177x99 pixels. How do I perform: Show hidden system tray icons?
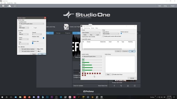[x=157, y=97]
